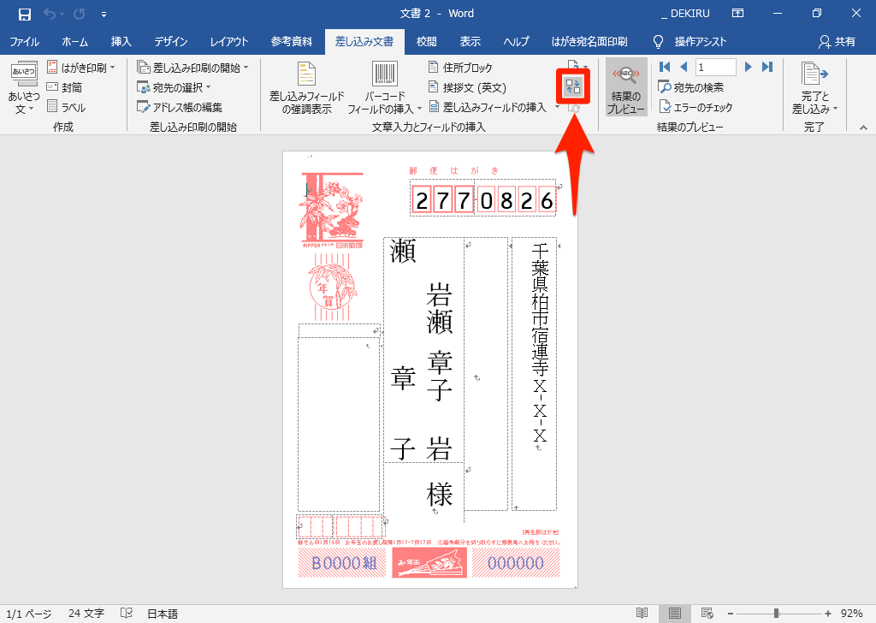Open アドレス帳の編集 address book editor
The width and height of the screenshot is (876, 623).
(181, 107)
